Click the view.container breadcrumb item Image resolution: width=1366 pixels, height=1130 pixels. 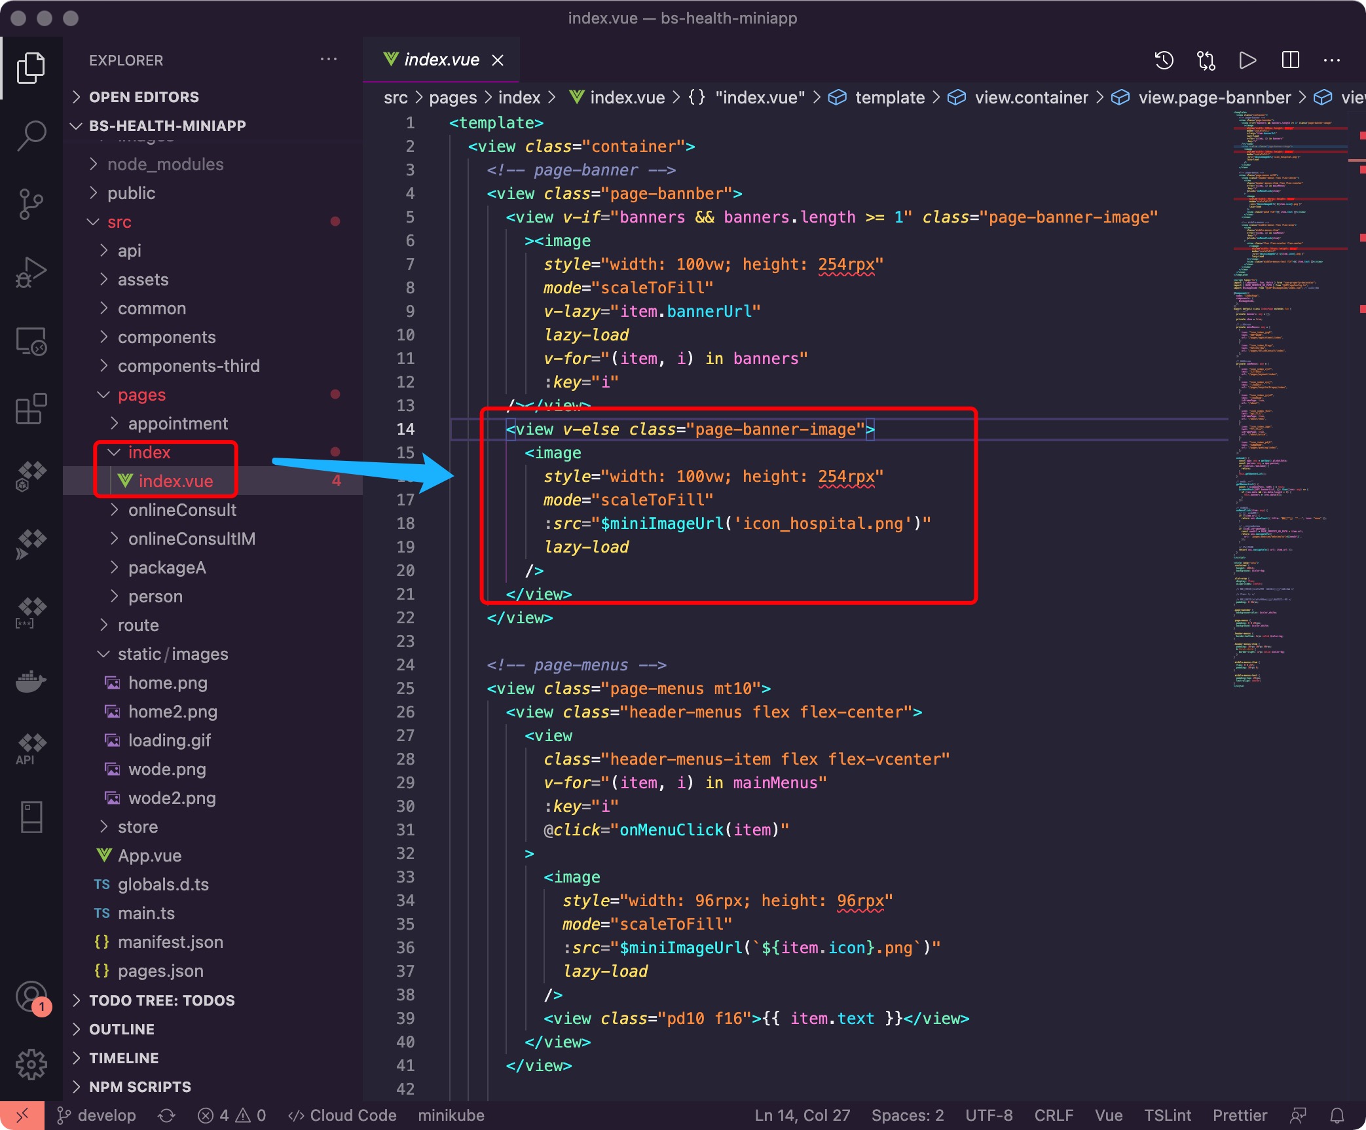pos(1031,98)
